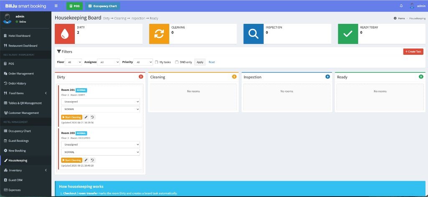Open Room 201 assignee dropdown
The image size is (428, 197).
coord(100,102)
